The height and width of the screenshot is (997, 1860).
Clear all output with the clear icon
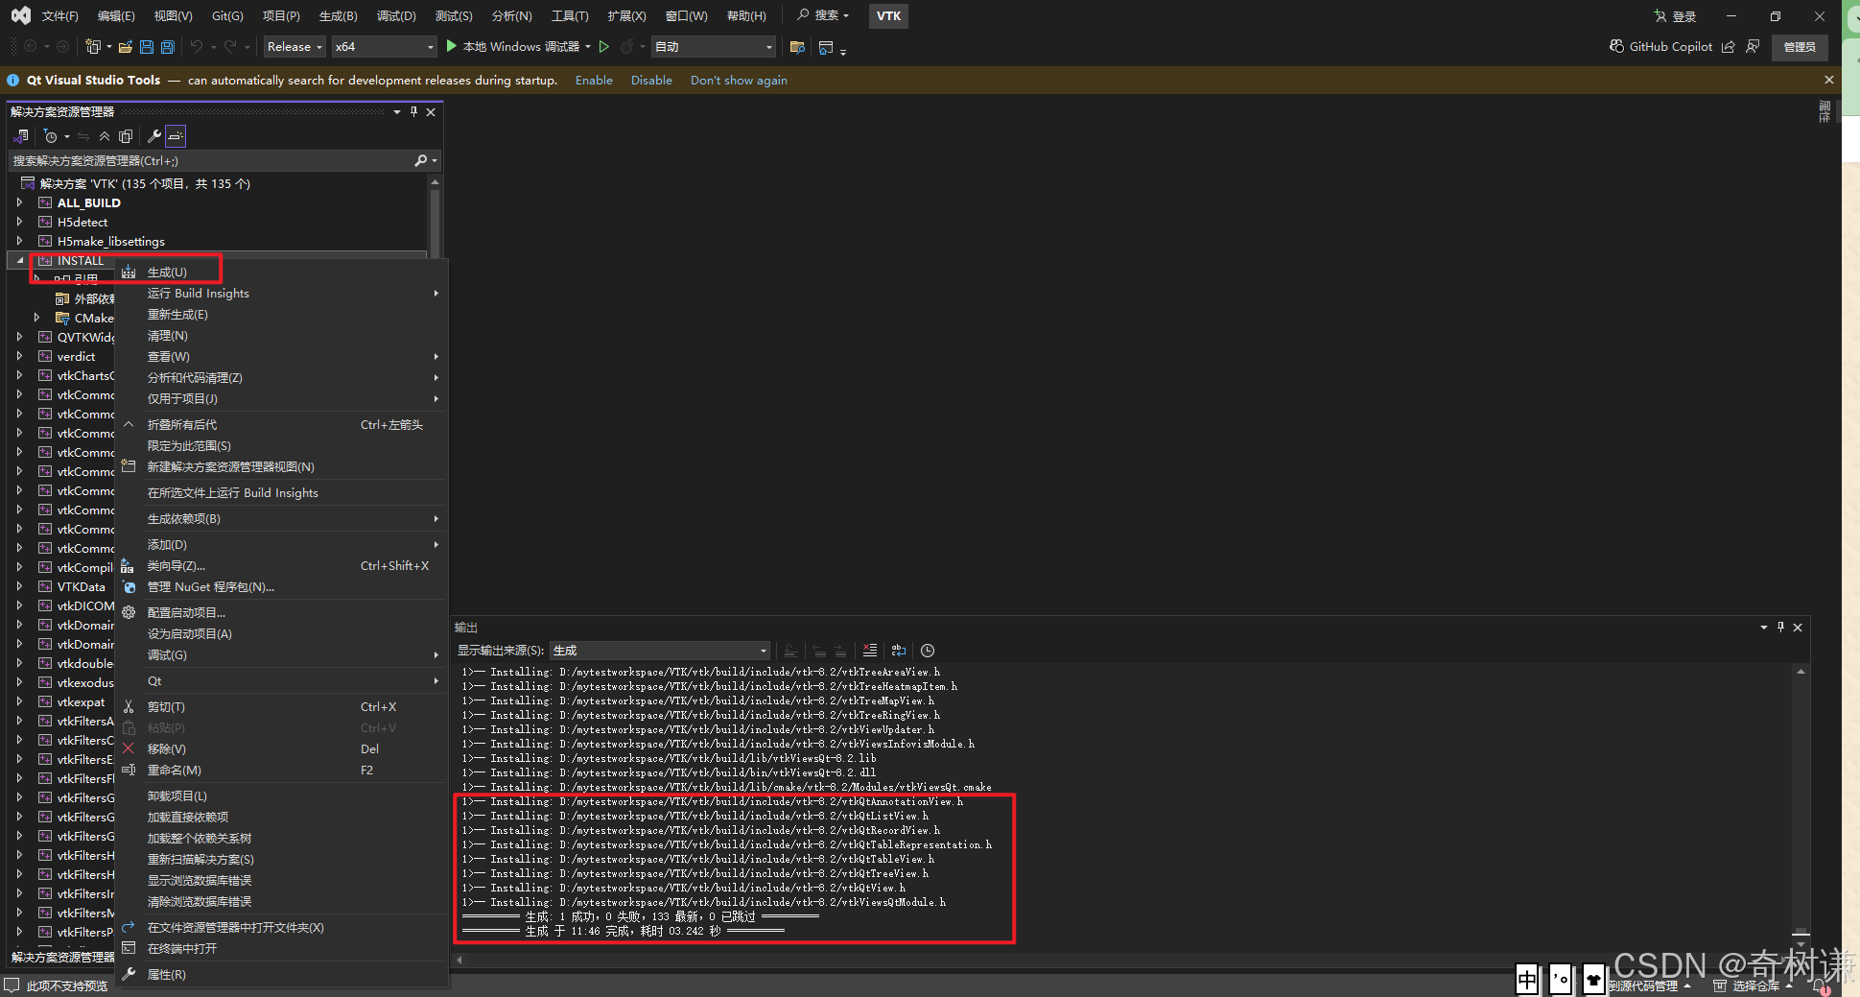pos(870,651)
